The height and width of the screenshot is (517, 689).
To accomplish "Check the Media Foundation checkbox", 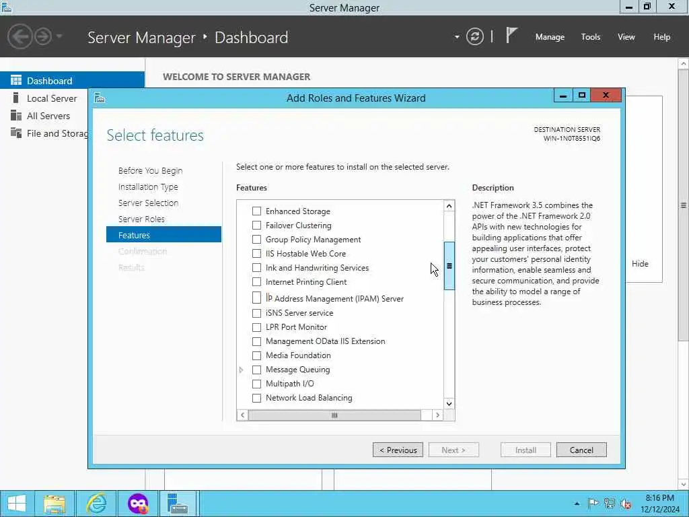I will 256,355.
